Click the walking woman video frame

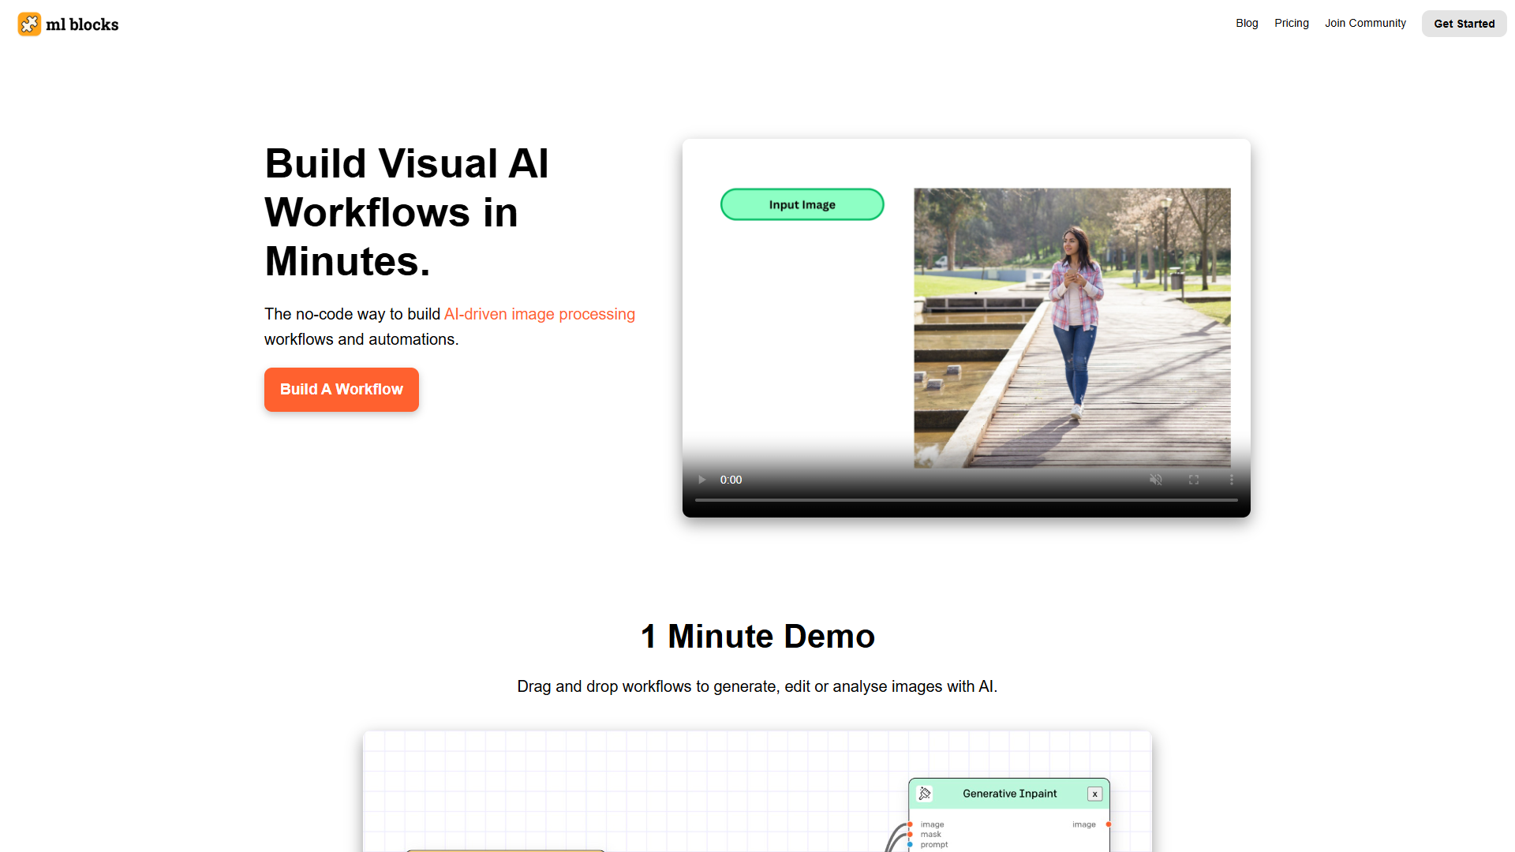click(1072, 327)
